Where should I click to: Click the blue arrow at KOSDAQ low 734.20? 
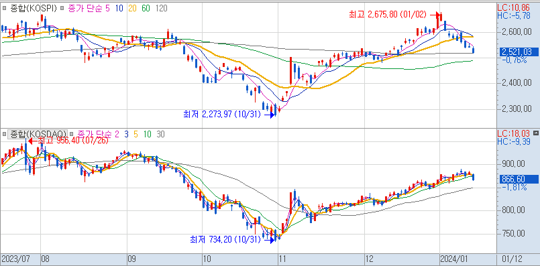point(270,240)
